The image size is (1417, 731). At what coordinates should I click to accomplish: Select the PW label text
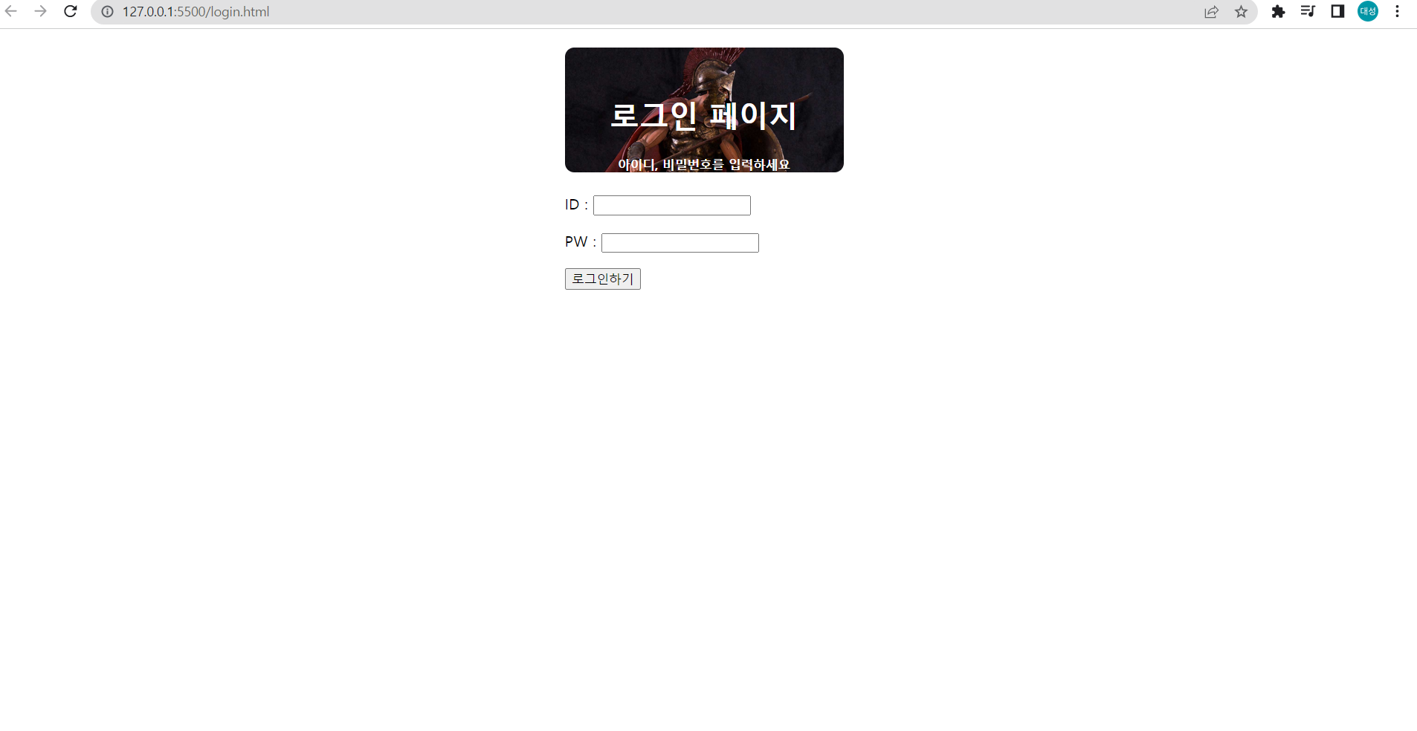coord(581,242)
